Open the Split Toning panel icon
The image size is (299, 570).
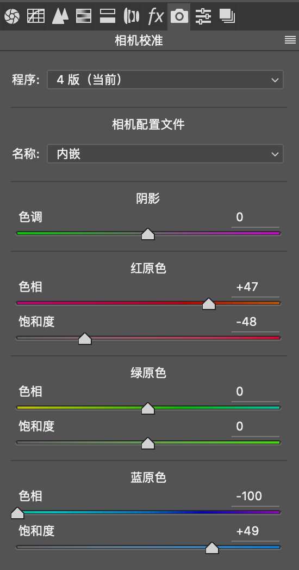(108, 16)
